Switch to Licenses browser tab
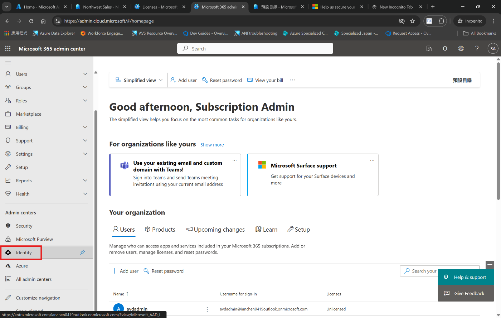The height and width of the screenshot is (318, 501). pos(160,7)
